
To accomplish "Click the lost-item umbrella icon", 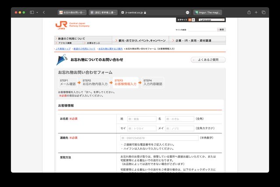I will click(62, 59).
